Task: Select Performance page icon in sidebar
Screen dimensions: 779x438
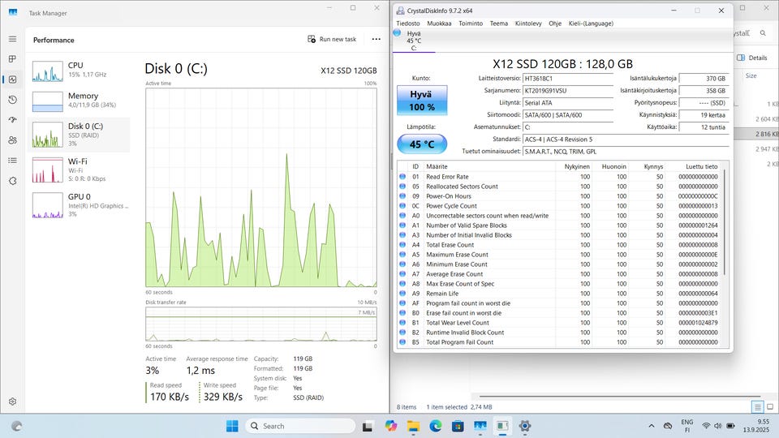Action: tap(12, 79)
